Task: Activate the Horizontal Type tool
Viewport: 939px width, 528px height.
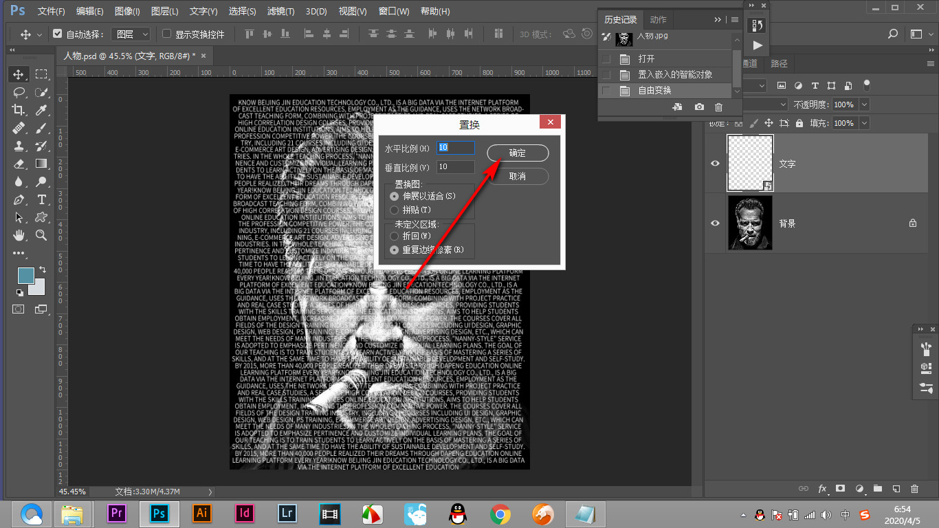Action: tap(41, 199)
